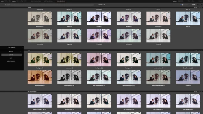Click the LIGHT mode label
Screen dimensions: 203x114
point(2,1)
